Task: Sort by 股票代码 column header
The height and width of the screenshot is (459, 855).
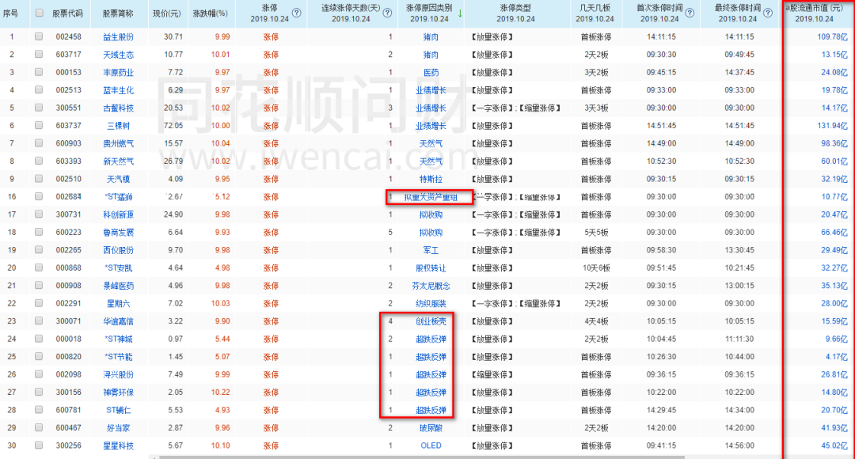Action: (67, 13)
